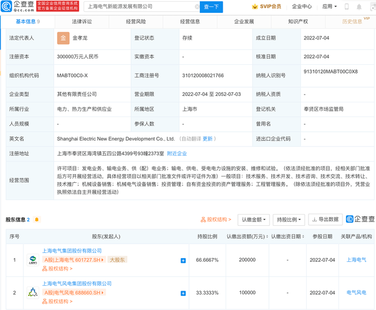Open 企业中心 link
Image resolution: width=376 pixels, height=310 pixels.
pos(302,6)
